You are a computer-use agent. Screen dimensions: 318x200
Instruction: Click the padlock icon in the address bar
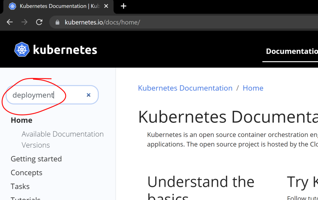58,22
